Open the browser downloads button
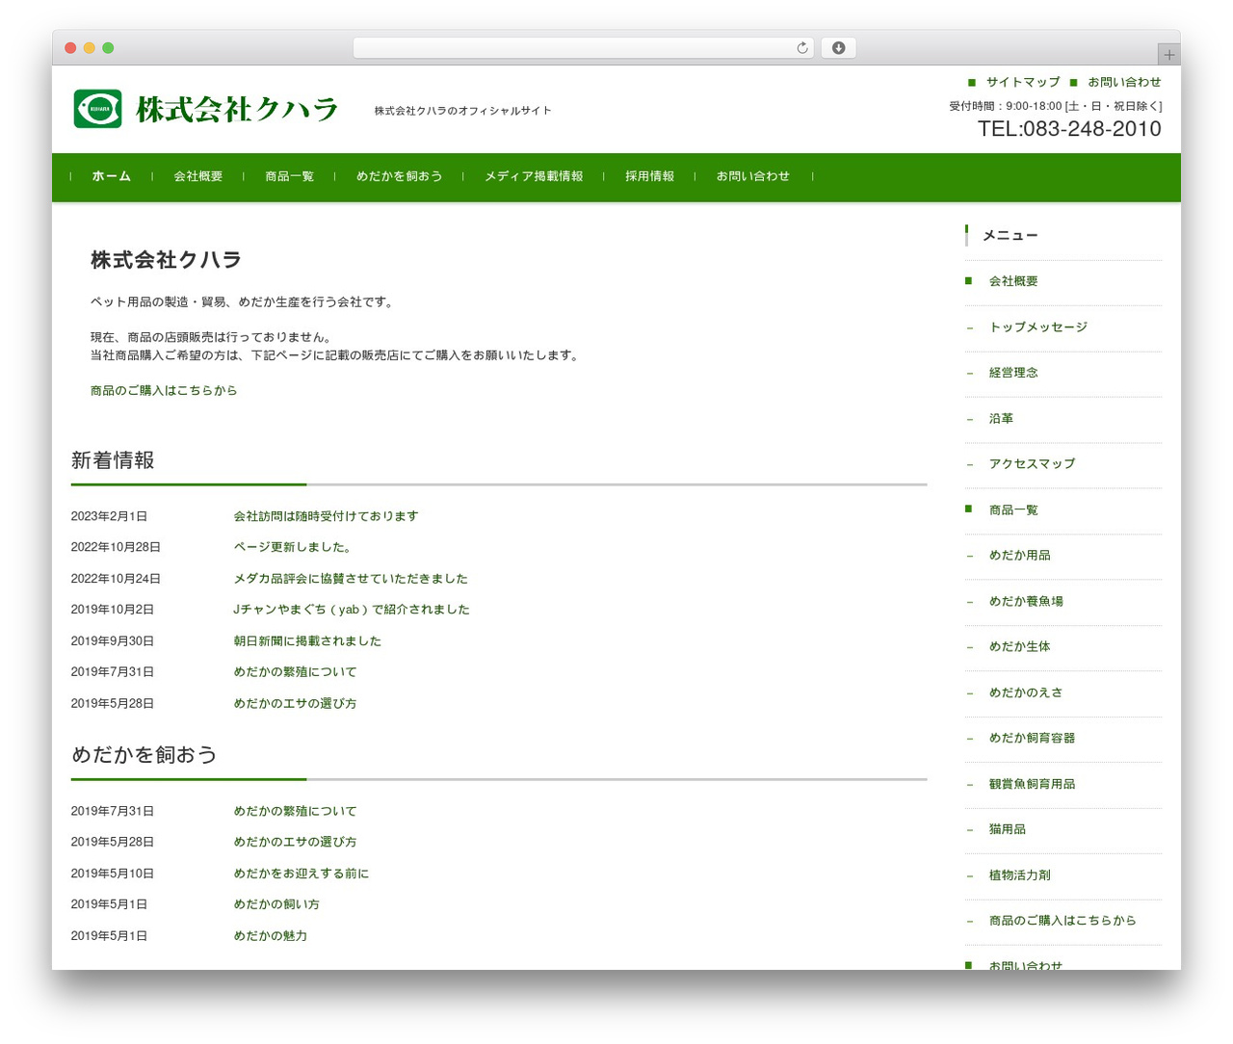Viewport: 1233px width, 1044px height. [x=838, y=48]
